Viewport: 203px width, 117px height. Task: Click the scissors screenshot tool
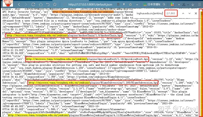(184, 4)
